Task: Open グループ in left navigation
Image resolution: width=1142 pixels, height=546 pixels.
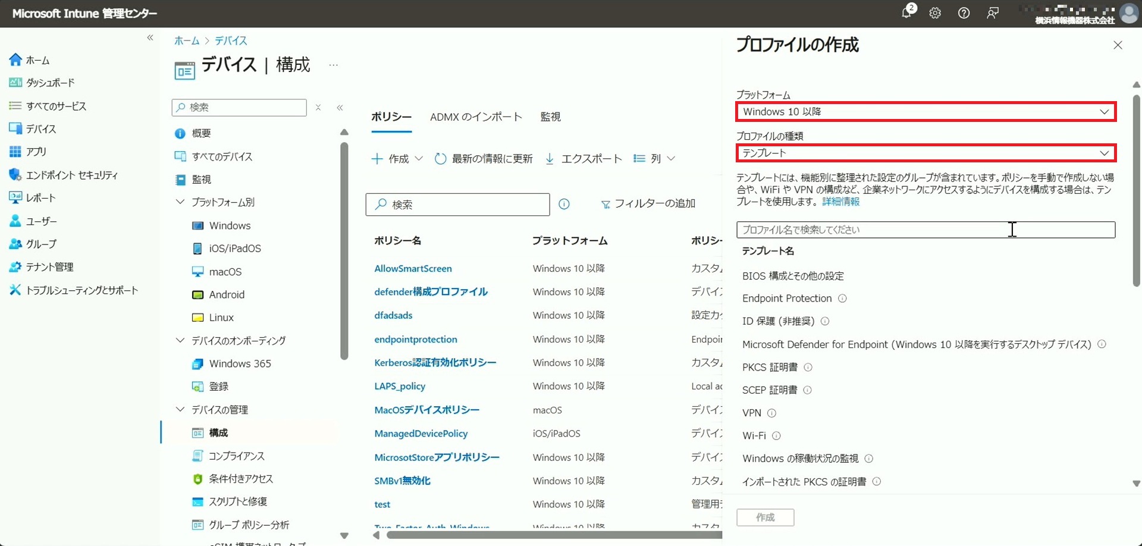Action: [33, 244]
